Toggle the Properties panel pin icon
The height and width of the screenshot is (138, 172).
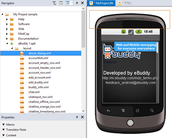coord(77,117)
